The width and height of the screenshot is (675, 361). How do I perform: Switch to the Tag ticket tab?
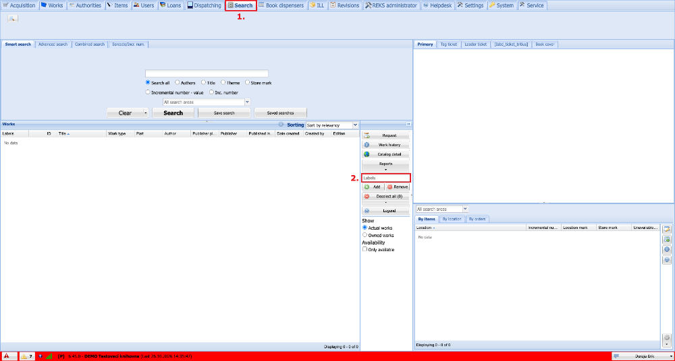pyautogui.click(x=449, y=44)
